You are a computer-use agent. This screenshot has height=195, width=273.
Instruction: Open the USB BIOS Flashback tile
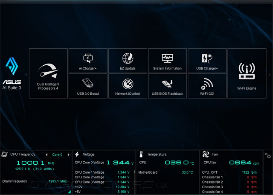pos(167,86)
